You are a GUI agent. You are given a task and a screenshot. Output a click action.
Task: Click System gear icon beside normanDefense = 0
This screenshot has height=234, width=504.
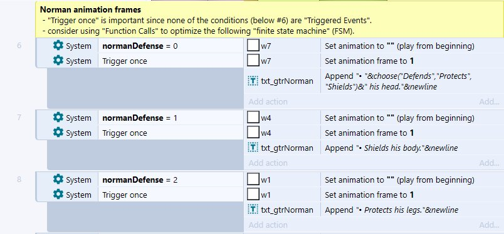58,46
